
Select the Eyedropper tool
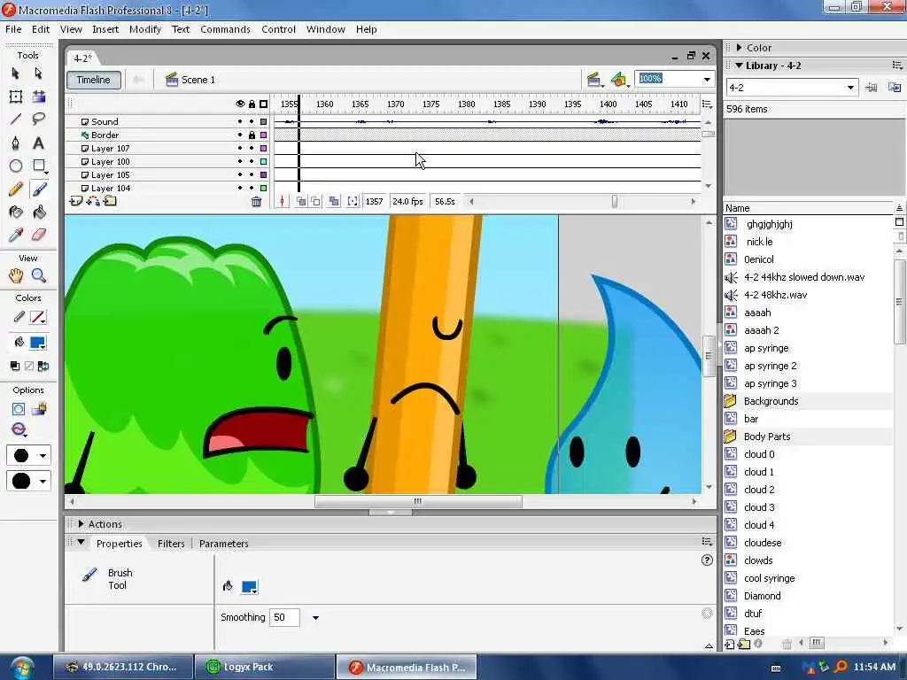16,236
